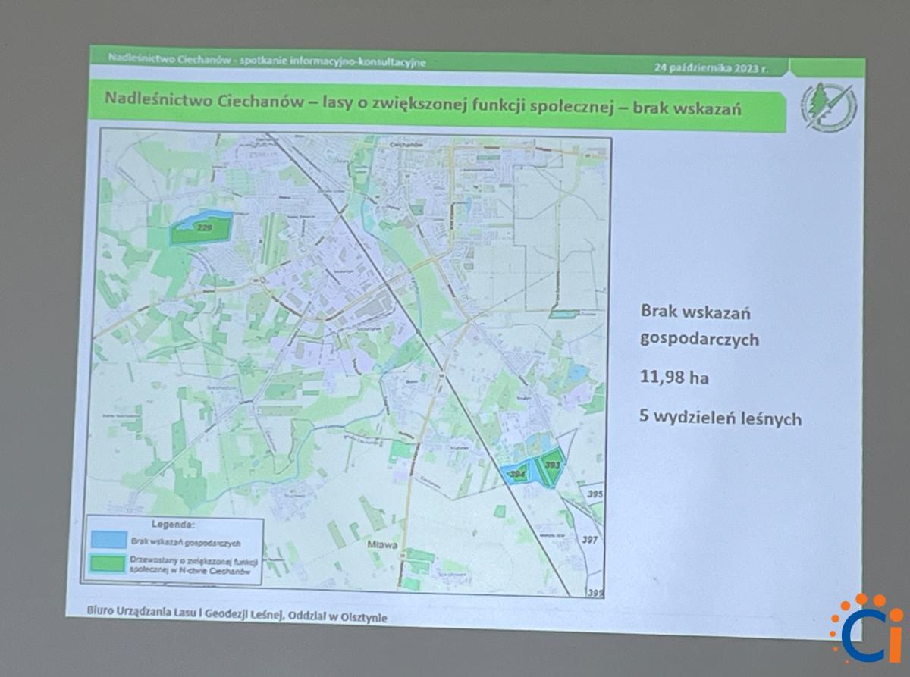Click map edge label '395'
Screen dimensions: 910x677
click(595, 494)
